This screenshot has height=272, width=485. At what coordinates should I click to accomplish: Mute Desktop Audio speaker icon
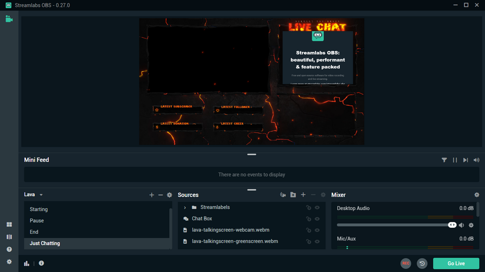coord(461,225)
